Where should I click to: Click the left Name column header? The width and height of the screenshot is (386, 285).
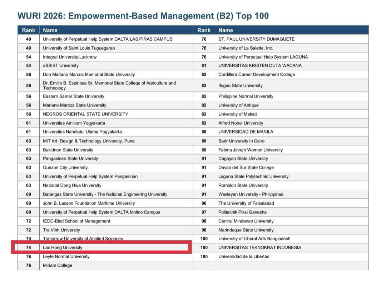[116, 30]
